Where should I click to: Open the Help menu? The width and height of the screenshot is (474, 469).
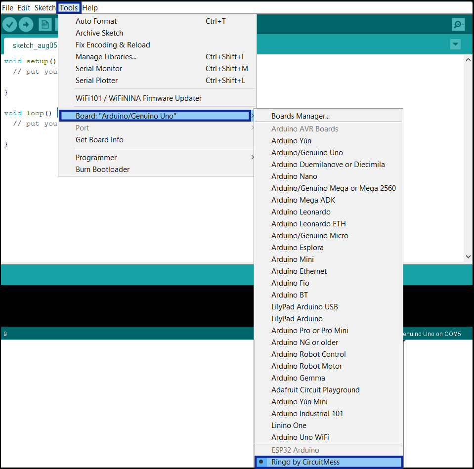point(90,8)
